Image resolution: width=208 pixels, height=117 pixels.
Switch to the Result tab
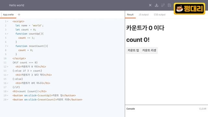click(130, 15)
